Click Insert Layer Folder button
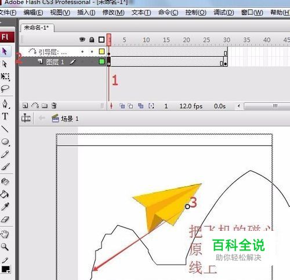This screenshot has width=290, height=280. coord(45,105)
